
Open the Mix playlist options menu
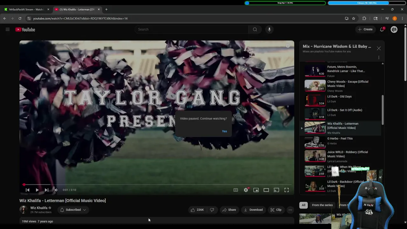[379, 58]
